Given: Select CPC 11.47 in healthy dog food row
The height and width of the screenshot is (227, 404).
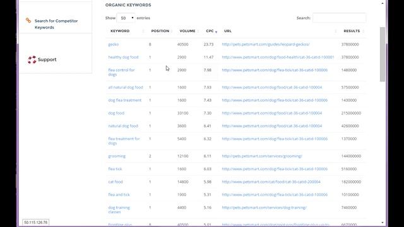Looking at the screenshot, I should (208, 57).
